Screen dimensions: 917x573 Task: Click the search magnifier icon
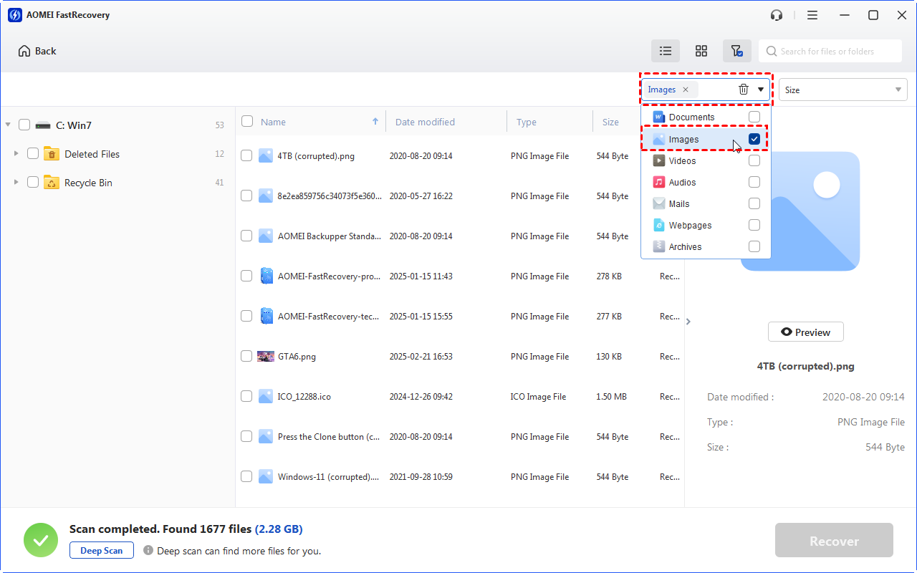click(772, 52)
